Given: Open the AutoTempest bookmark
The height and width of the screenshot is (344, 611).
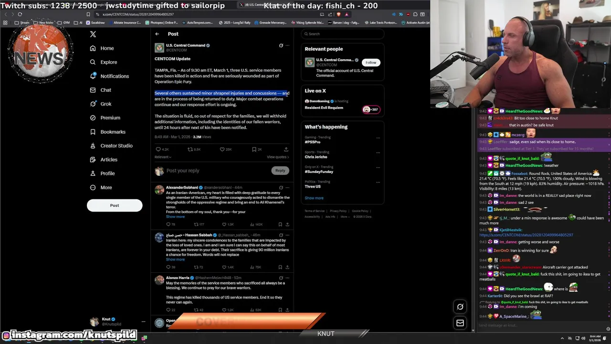Looking at the screenshot, I should [198, 22].
